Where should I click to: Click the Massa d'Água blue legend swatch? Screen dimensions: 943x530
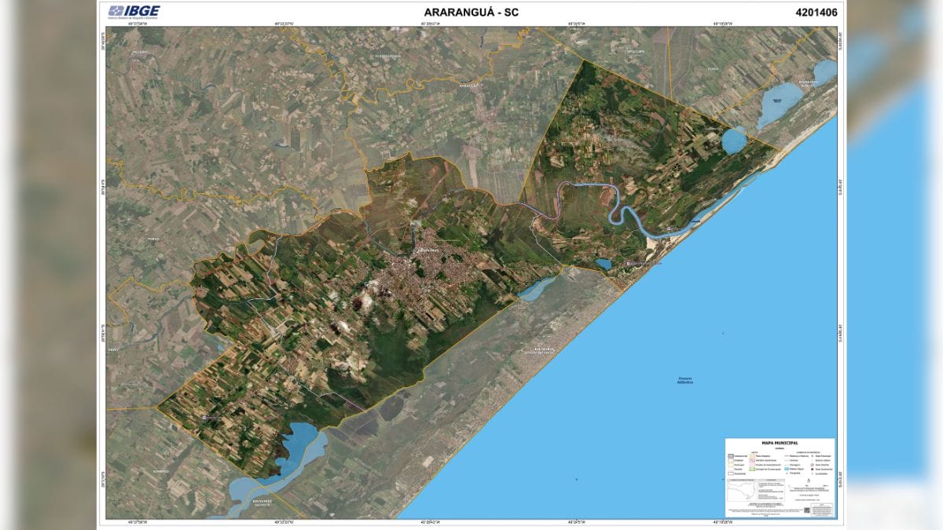(787, 469)
